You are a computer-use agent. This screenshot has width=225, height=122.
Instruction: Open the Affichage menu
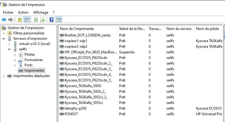point(41,12)
